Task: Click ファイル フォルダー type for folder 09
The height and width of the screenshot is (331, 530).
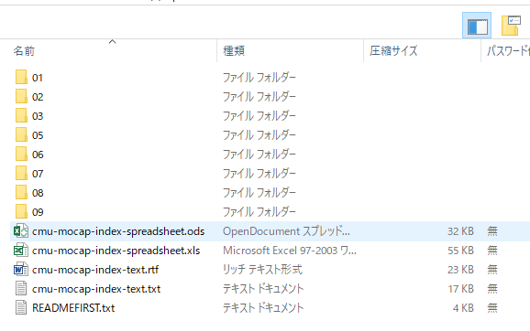Action: 259,212
